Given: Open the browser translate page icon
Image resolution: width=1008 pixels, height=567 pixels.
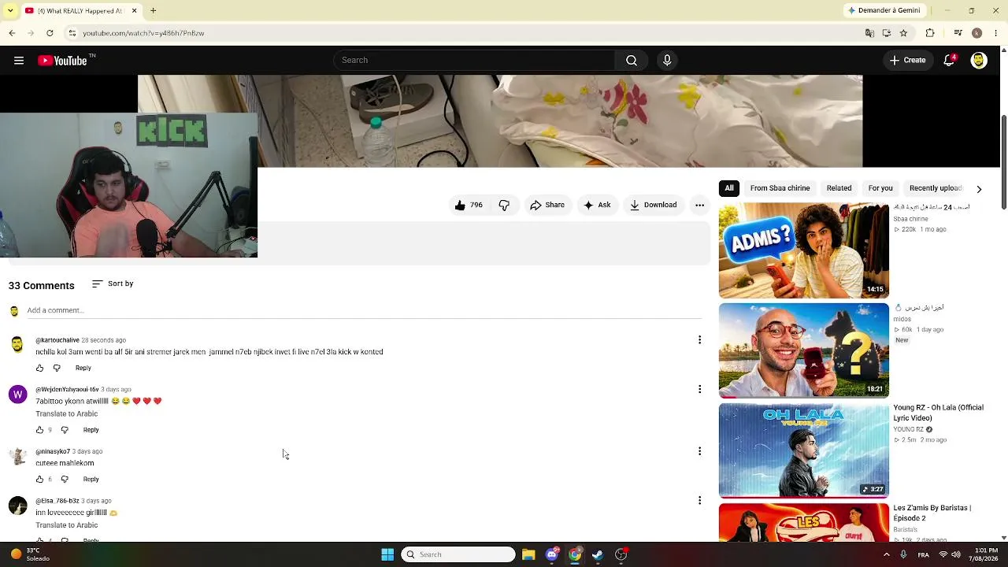Looking at the screenshot, I should tap(869, 33).
